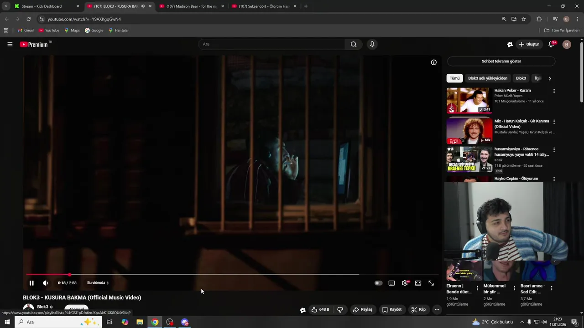Start voice search with the microphone icon
This screenshot has height=328, width=584.
tap(372, 44)
